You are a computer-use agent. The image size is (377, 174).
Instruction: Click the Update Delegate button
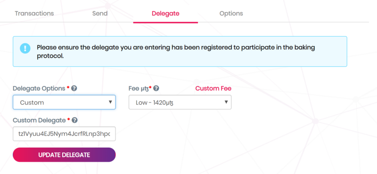(64, 155)
